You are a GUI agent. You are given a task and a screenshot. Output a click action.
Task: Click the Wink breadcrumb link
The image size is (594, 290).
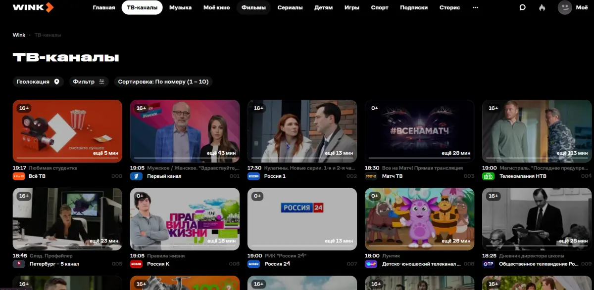point(19,35)
